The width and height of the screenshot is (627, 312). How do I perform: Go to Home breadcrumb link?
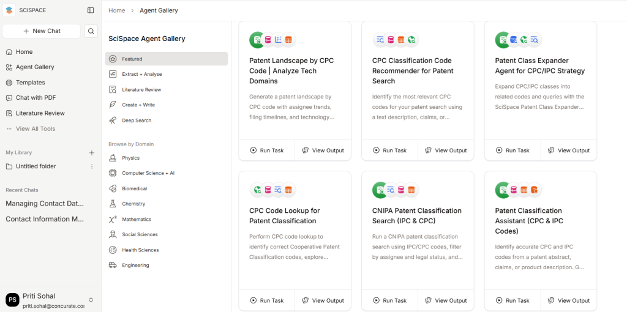[117, 10]
